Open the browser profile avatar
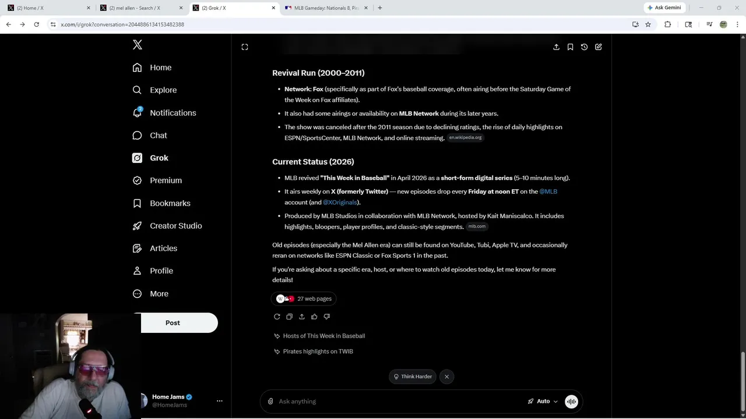Screen dimensions: 746x419 [723, 24]
